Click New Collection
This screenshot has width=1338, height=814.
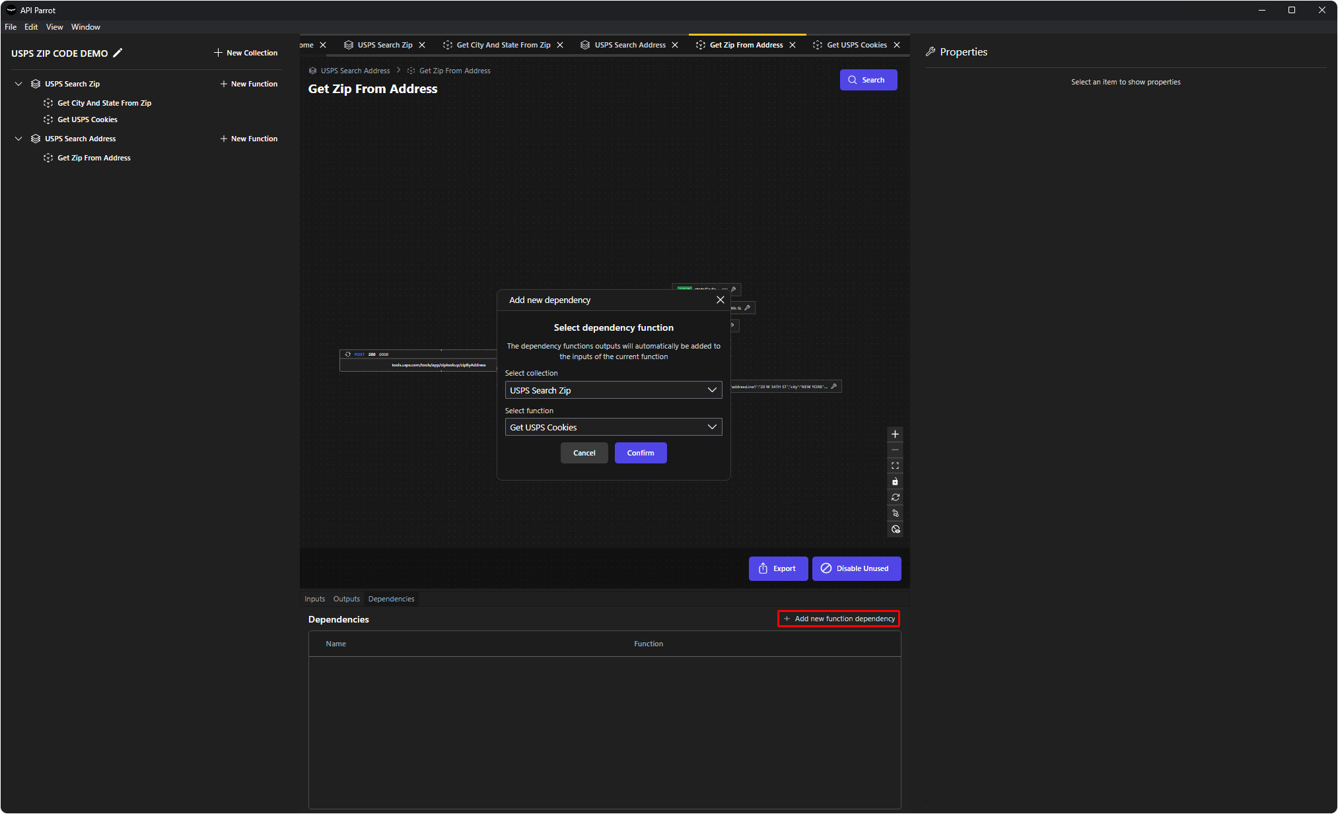(x=246, y=53)
